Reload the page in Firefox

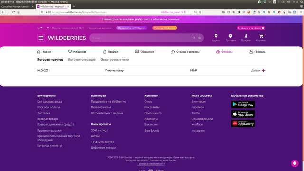tap(13, 12)
